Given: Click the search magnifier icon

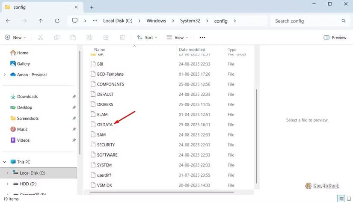Looking at the screenshot, I should click(x=343, y=21).
